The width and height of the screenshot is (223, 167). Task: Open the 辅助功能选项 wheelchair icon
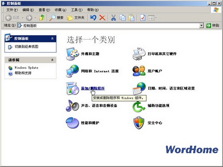[x=139, y=106]
